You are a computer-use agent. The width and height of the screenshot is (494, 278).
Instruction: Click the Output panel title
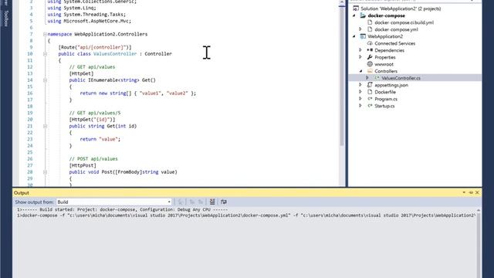point(22,192)
